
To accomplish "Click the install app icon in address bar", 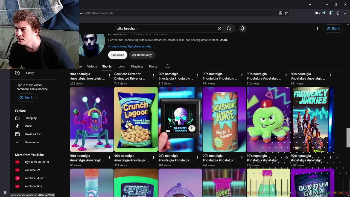I will coord(280,13).
